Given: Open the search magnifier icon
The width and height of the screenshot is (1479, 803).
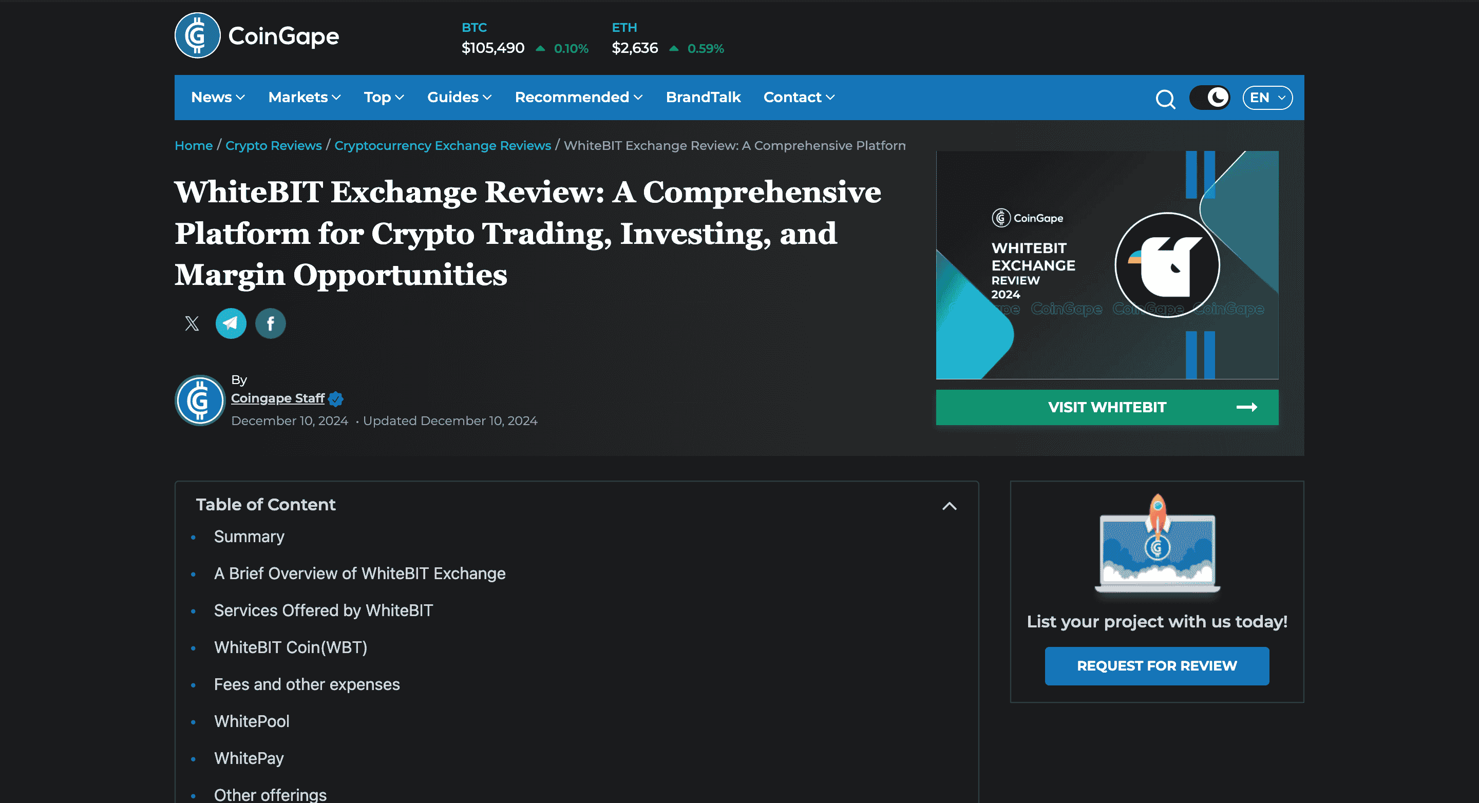Looking at the screenshot, I should click(1165, 99).
